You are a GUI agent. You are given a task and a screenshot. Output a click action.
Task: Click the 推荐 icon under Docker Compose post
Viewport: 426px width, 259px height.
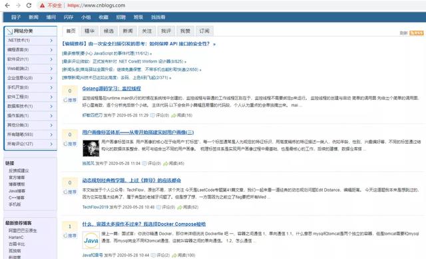coord(70,236)
